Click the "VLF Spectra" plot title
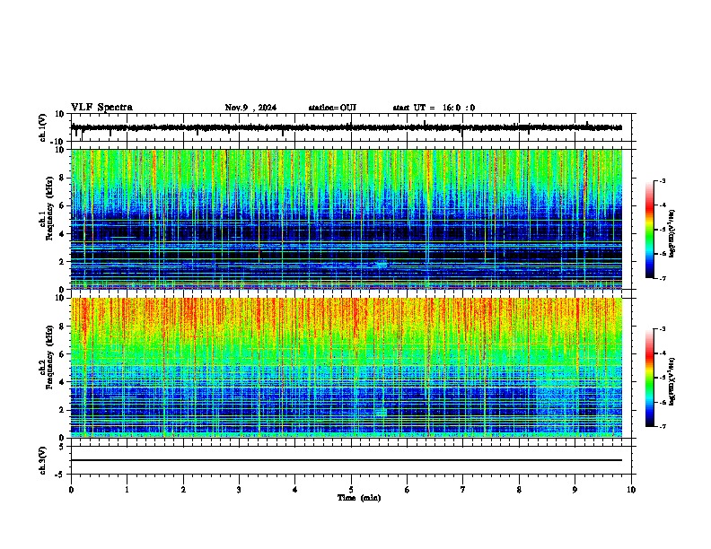Image resolution: width=711 pixels, height=549 pixels. click(101, 108)
